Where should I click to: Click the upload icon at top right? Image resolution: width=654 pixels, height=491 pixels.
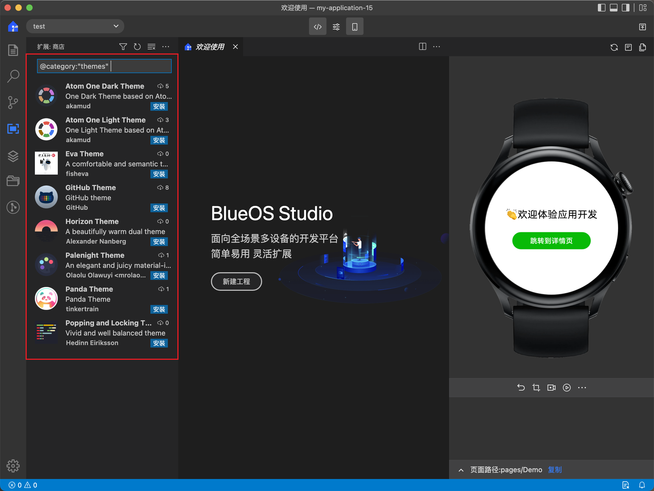pos(643,27)
